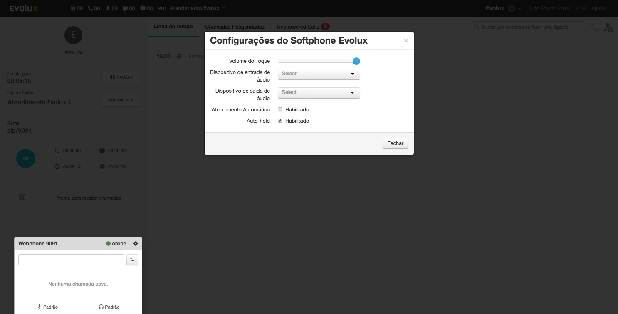Click the Pausar button
The height and width of the screenshot is (314, 618).
pyautogui.click(x=121, y=77)
